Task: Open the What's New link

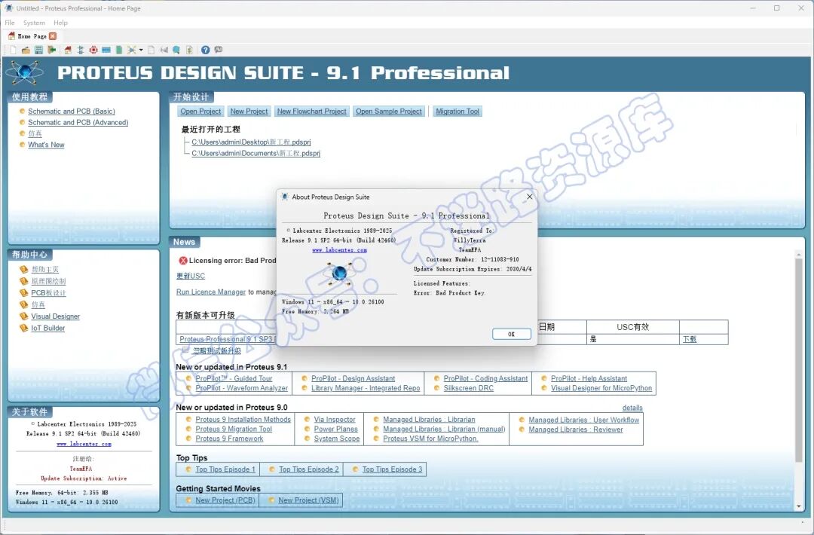Action: tap(46, 145)
